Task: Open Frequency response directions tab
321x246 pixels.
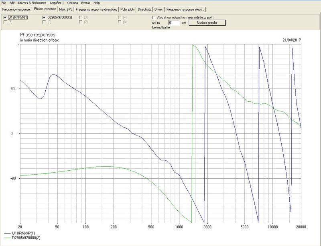Action: tap(96, 9)
